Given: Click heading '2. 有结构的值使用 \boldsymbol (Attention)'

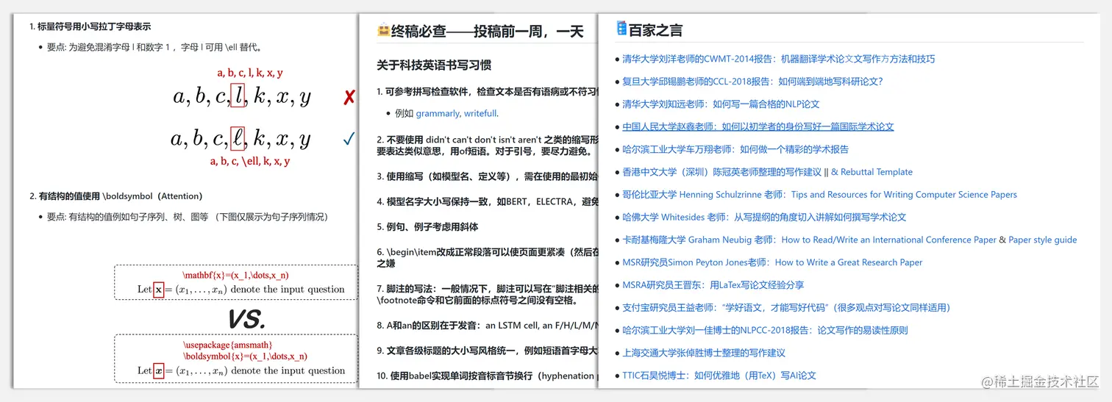Looking at the screenshot, I should 115,196.
